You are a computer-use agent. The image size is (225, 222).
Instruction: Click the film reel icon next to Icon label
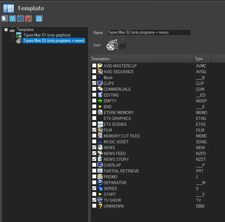(x=112, y=45)
